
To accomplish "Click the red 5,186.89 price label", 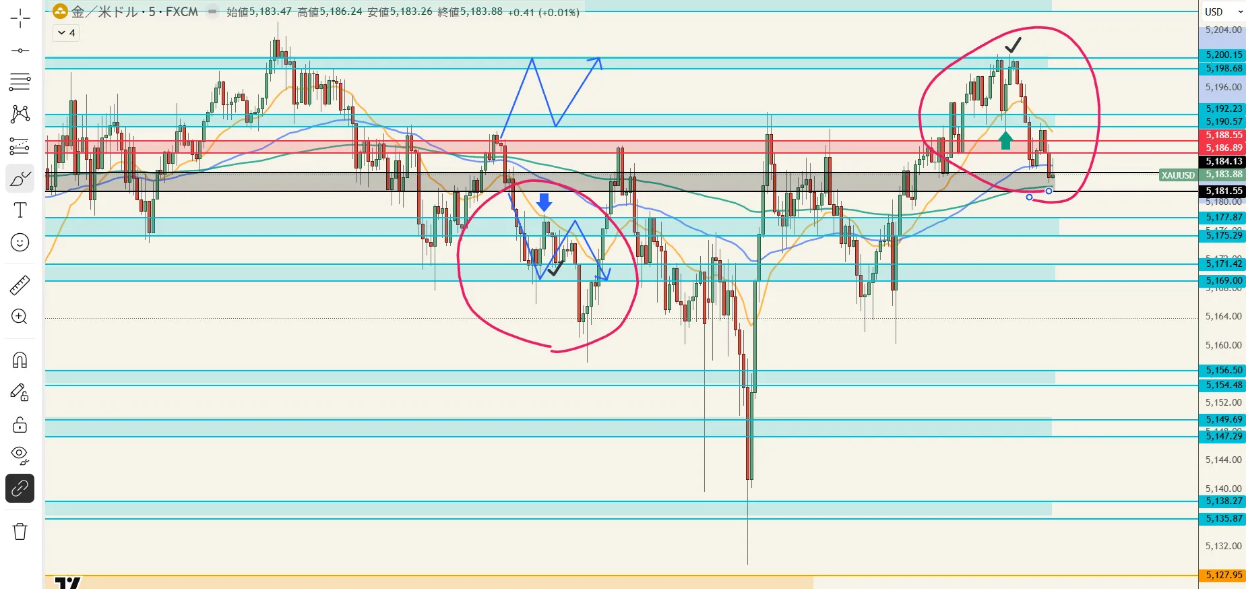I will point(1224,148).
